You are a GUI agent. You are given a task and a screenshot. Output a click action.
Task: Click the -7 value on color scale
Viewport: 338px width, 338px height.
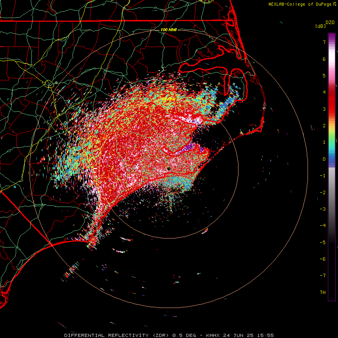coord(323,276)
